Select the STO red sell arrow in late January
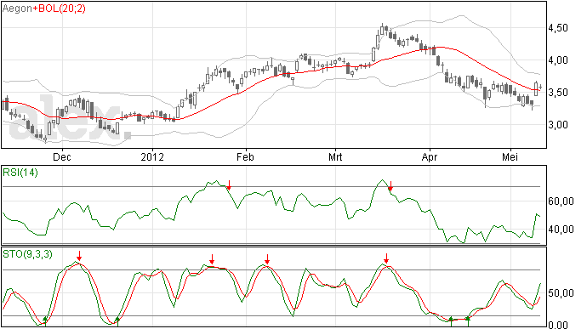The height and width of the screenshot is (329, 587). [x=212, y=259]
